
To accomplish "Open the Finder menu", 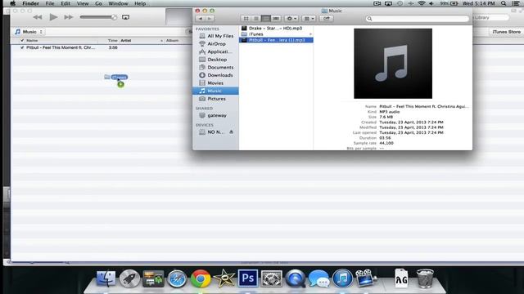I will (x=31, y=3).
